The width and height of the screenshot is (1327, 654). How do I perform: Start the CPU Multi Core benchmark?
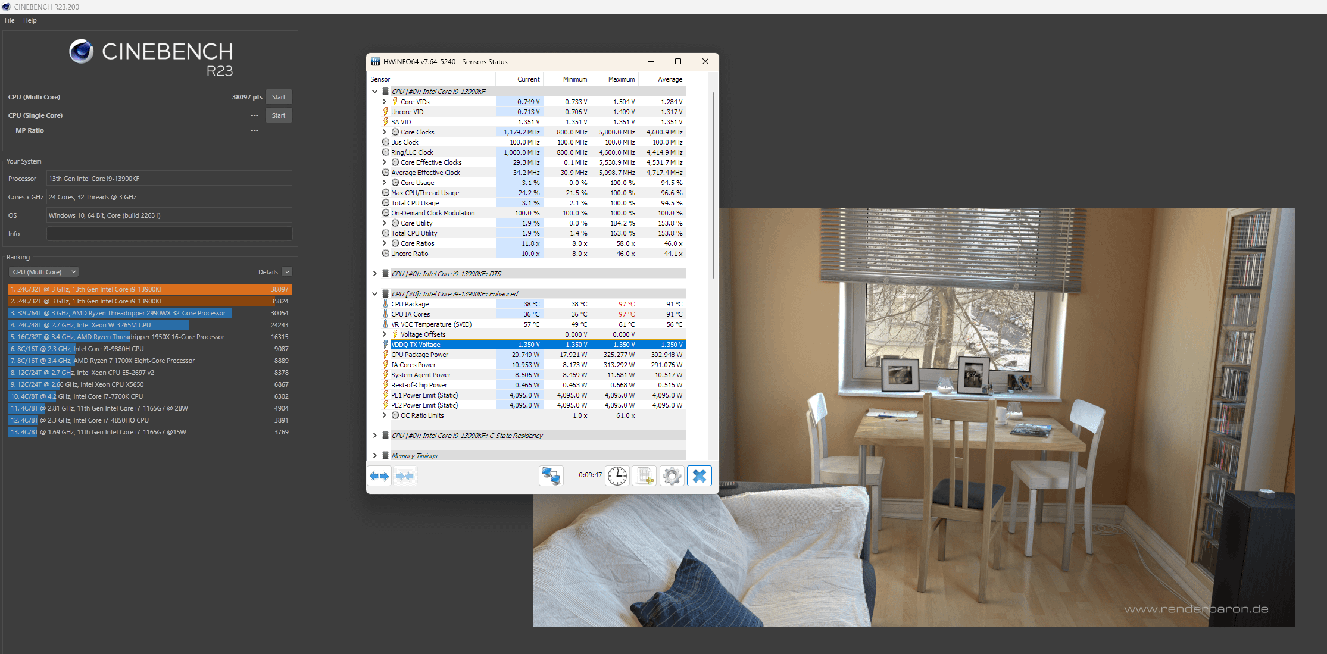click(278, 96)
